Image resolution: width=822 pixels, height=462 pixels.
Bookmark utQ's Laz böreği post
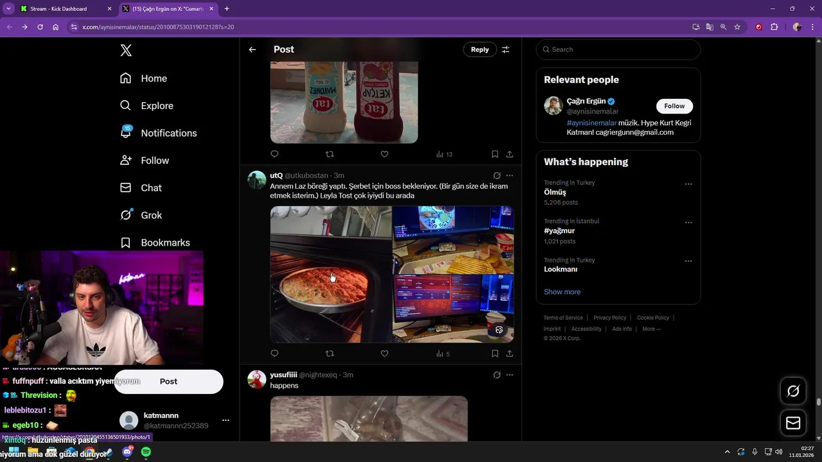point(494,354)
